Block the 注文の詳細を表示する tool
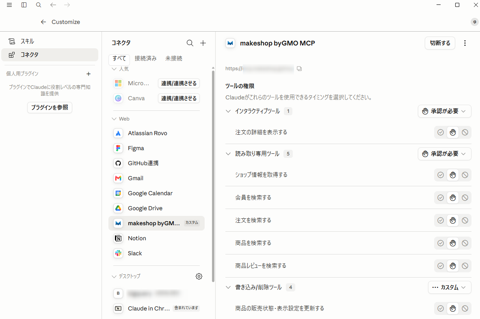This screenshot has height=319, width=480. [x=465, y=132]
